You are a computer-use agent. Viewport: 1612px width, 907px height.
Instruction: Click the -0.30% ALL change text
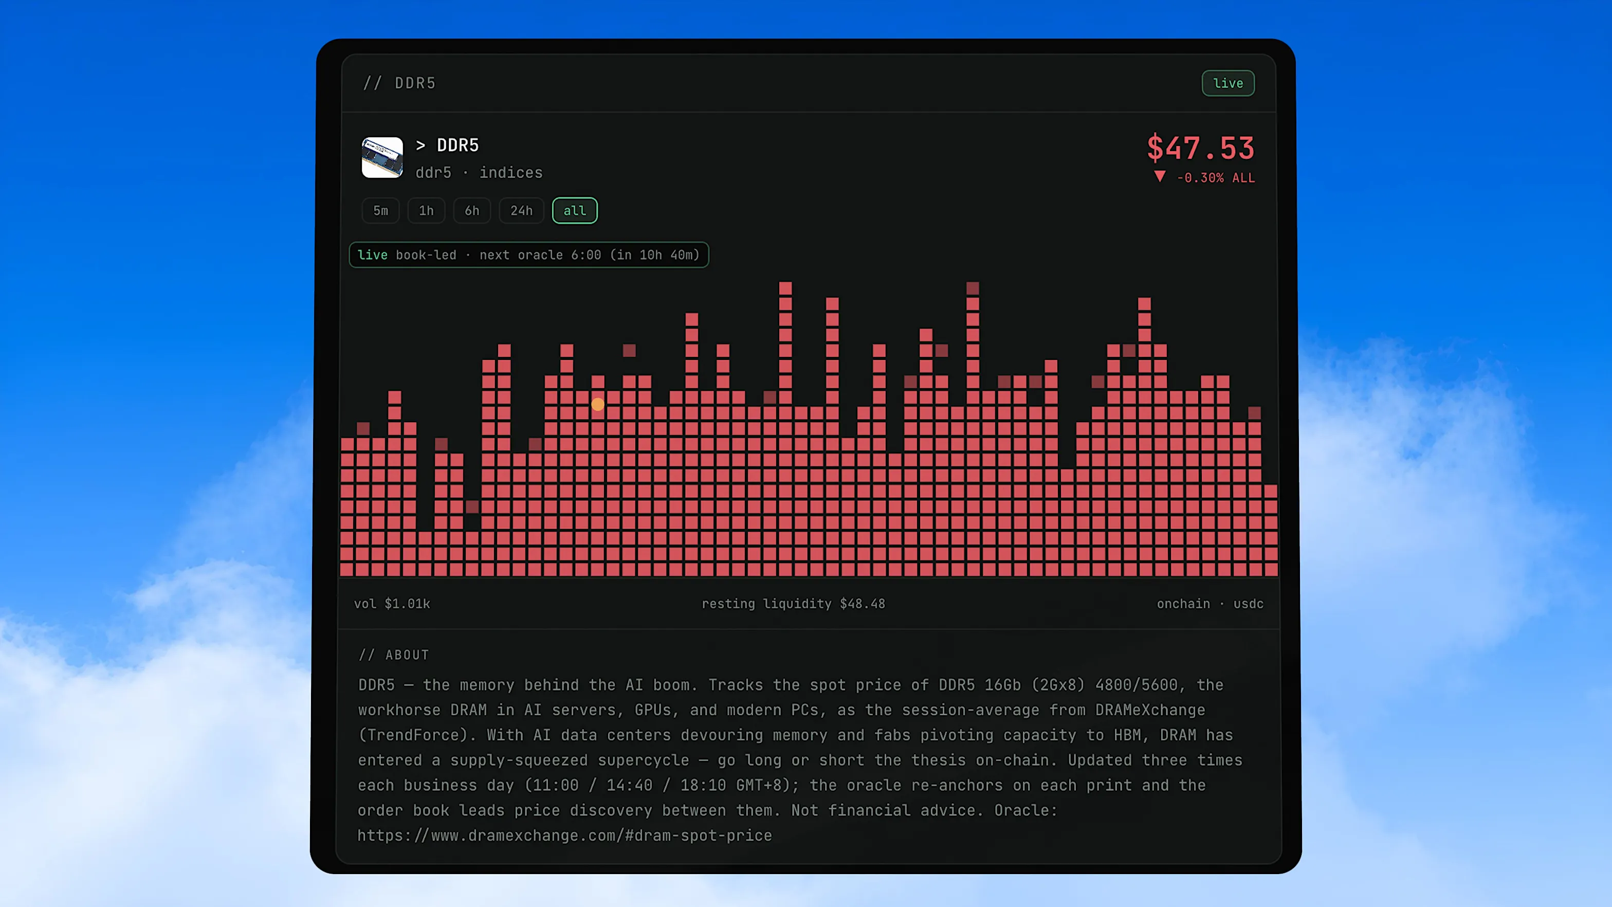click(1215, 178)
